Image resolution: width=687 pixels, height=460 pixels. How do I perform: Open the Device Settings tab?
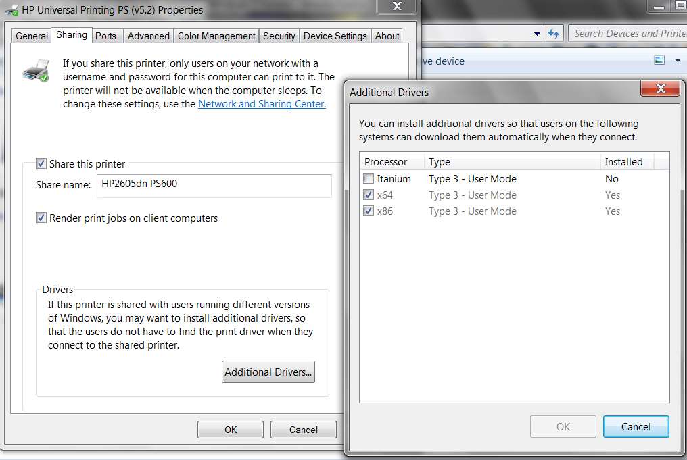point(335,36)
